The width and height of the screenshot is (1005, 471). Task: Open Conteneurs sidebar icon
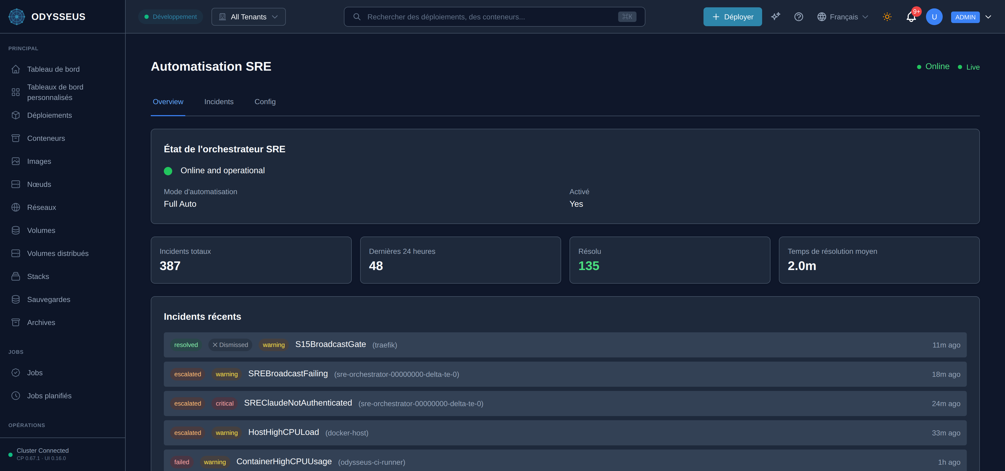16,138
